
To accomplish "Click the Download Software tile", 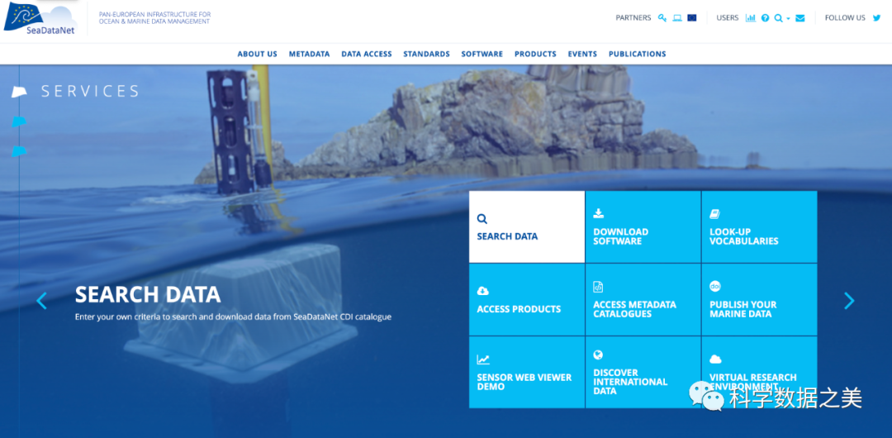I will point(643,227).
